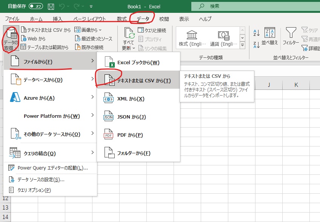Click 既存の接続 button
The height and width of the screenshot is (222, 320).
pos(89,47)
